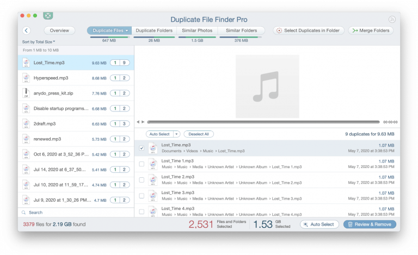This screenshot has height=255, width=418.
Task: Click the green app logo icon
Action: pos(48,16)
